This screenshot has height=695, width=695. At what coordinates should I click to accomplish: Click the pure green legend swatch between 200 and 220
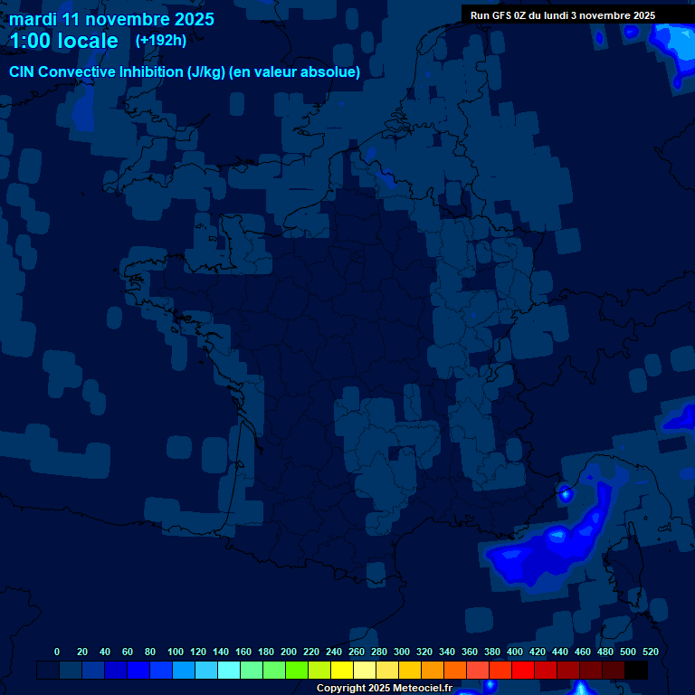297,670
